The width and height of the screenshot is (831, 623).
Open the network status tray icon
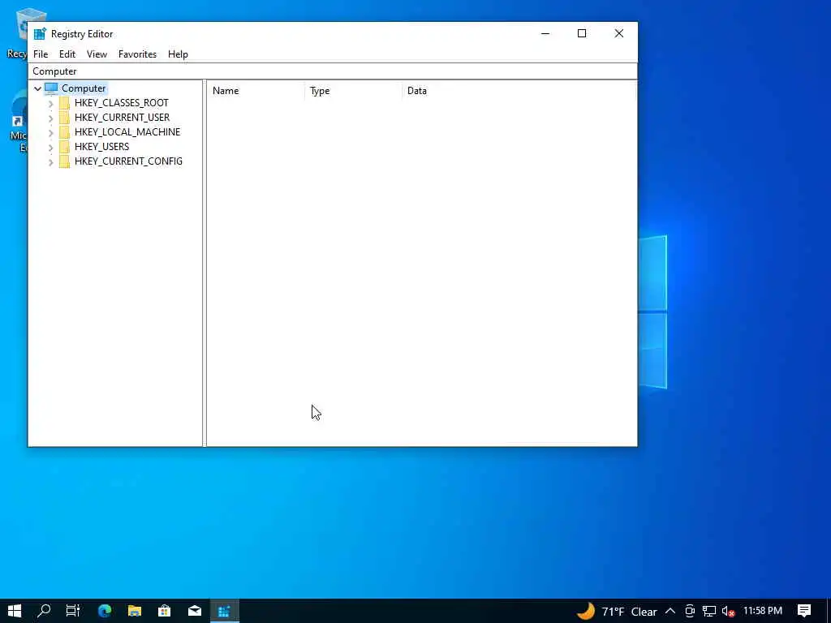(x=709, y=612)
